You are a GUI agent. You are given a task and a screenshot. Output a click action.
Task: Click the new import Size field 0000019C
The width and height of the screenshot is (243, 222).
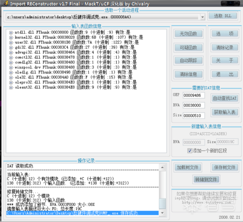tap(227, 141)
